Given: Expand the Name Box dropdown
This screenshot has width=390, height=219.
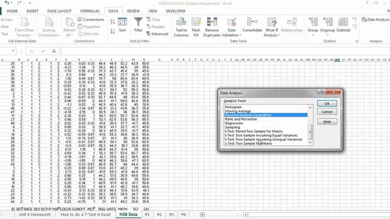Looking at the screenshot, I should (x=13, y=51).
